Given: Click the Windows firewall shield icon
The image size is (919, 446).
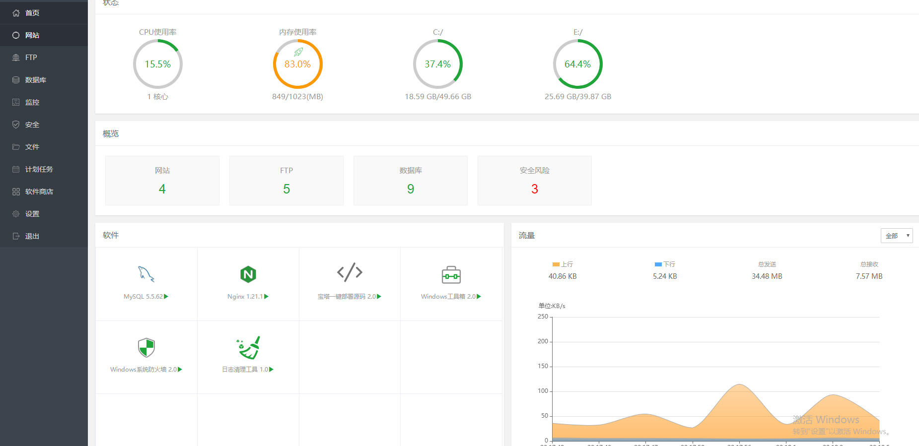Looking at the screenshot, I should click(x=146, y=347).
